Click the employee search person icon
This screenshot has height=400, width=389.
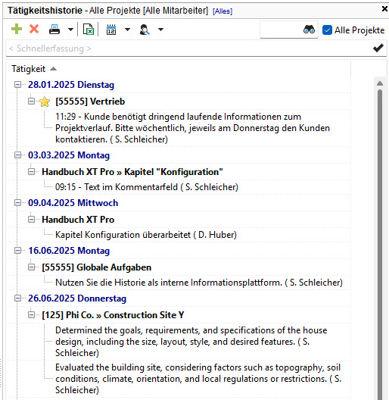click(145, 30)
